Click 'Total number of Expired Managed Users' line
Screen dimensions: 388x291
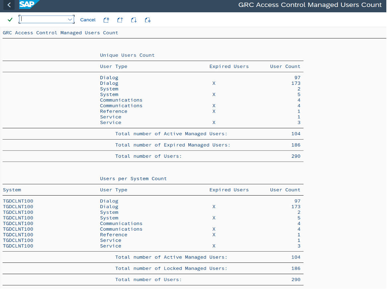153,145
